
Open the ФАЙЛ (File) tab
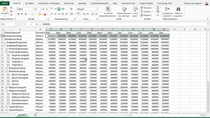point(5,3)
